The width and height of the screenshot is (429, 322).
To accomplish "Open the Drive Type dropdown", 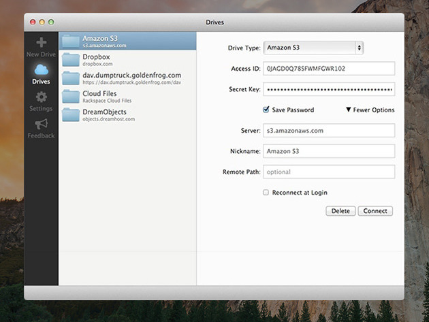I will (313, 48).
